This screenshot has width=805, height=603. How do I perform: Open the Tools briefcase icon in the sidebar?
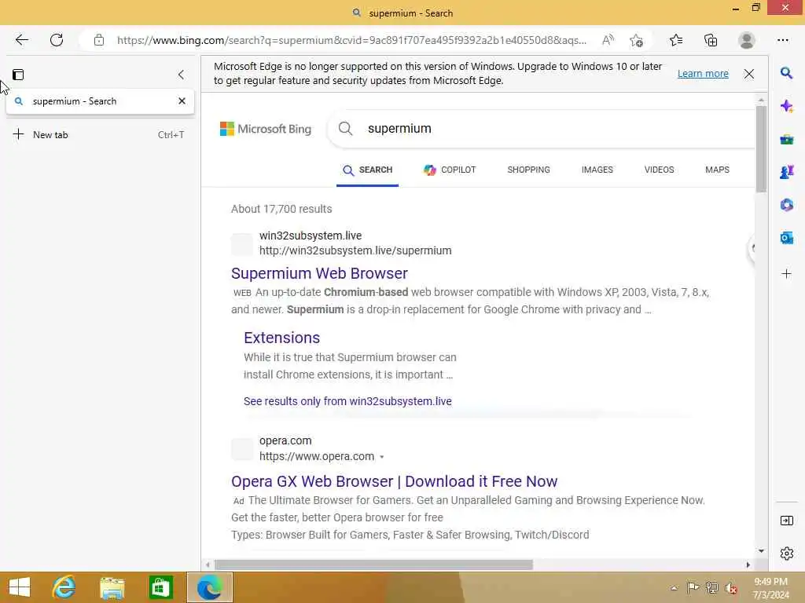click(786, 140)
